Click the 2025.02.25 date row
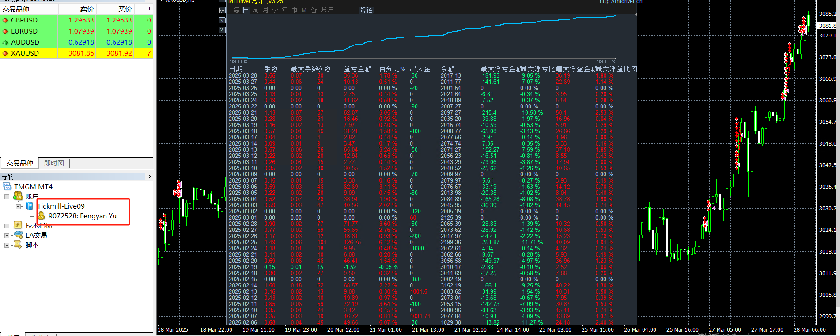Image resolution: width=840 pixels, height=336 pixels. click(243, 242)
